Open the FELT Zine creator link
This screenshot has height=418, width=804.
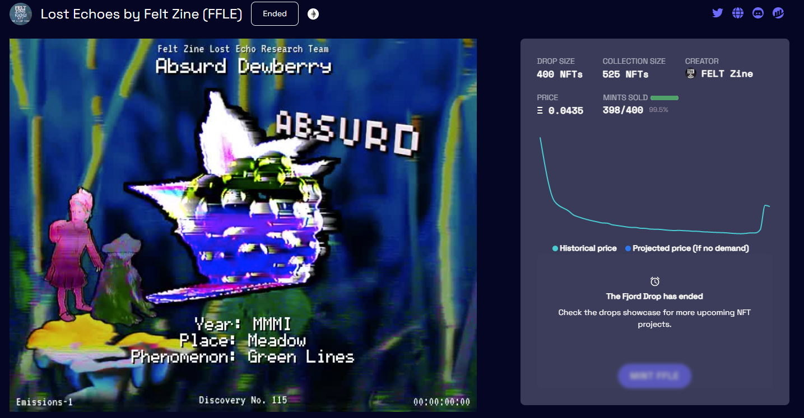click(x=727, y=74)
